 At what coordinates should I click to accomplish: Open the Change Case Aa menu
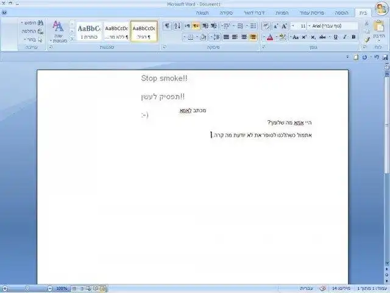[296, 37]
